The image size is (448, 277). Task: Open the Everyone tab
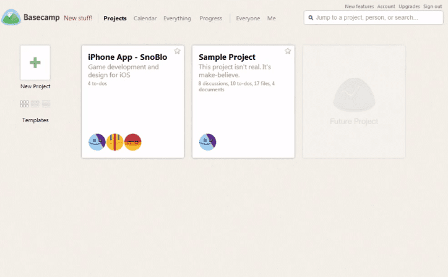(x=248, y=19)
